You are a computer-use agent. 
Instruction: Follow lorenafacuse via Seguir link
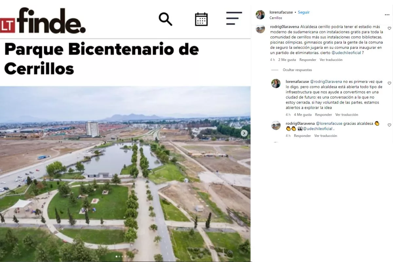(x=304, y=12)
